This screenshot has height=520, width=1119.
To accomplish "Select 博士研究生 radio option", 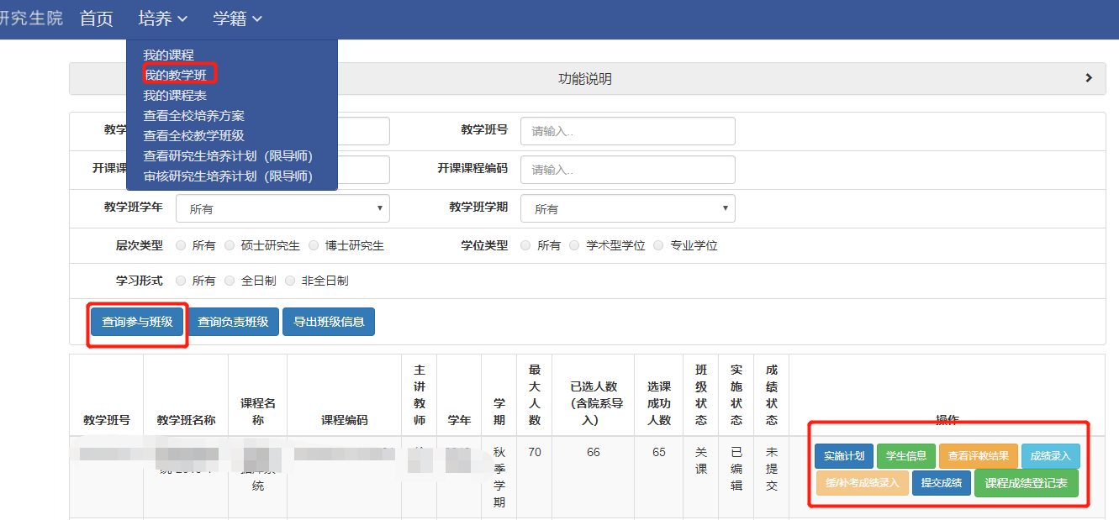I will pyautogui.click(x=314, y=246).
